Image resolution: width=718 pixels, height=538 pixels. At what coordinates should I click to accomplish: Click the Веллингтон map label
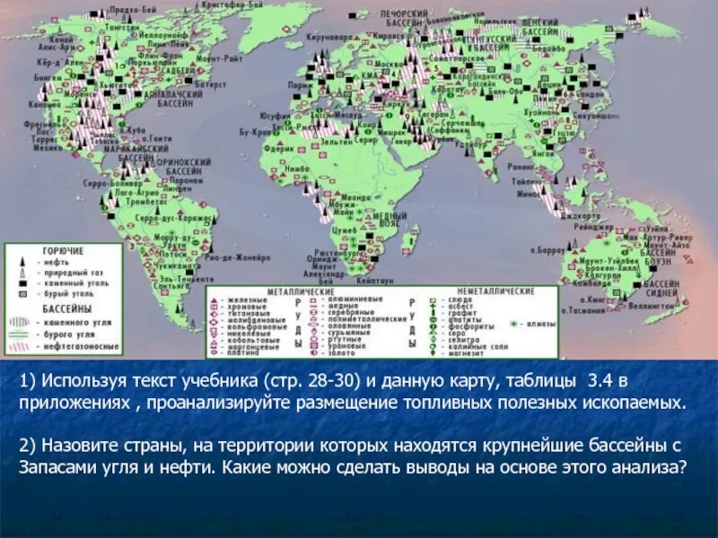click(x=651, y=306)
